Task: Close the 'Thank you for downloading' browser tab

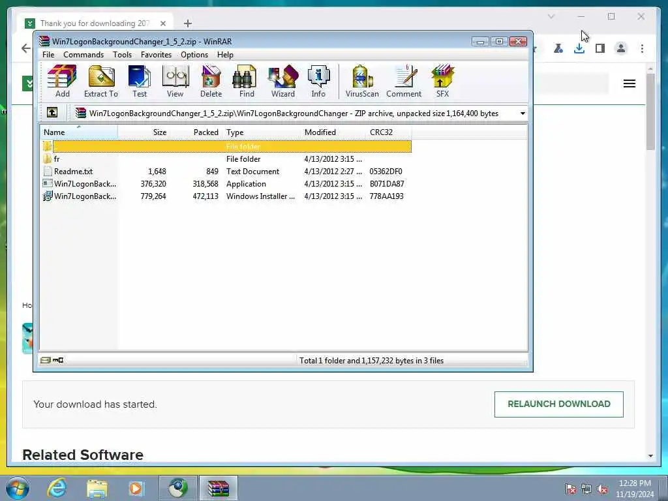Action: click(x=162, y=23)
